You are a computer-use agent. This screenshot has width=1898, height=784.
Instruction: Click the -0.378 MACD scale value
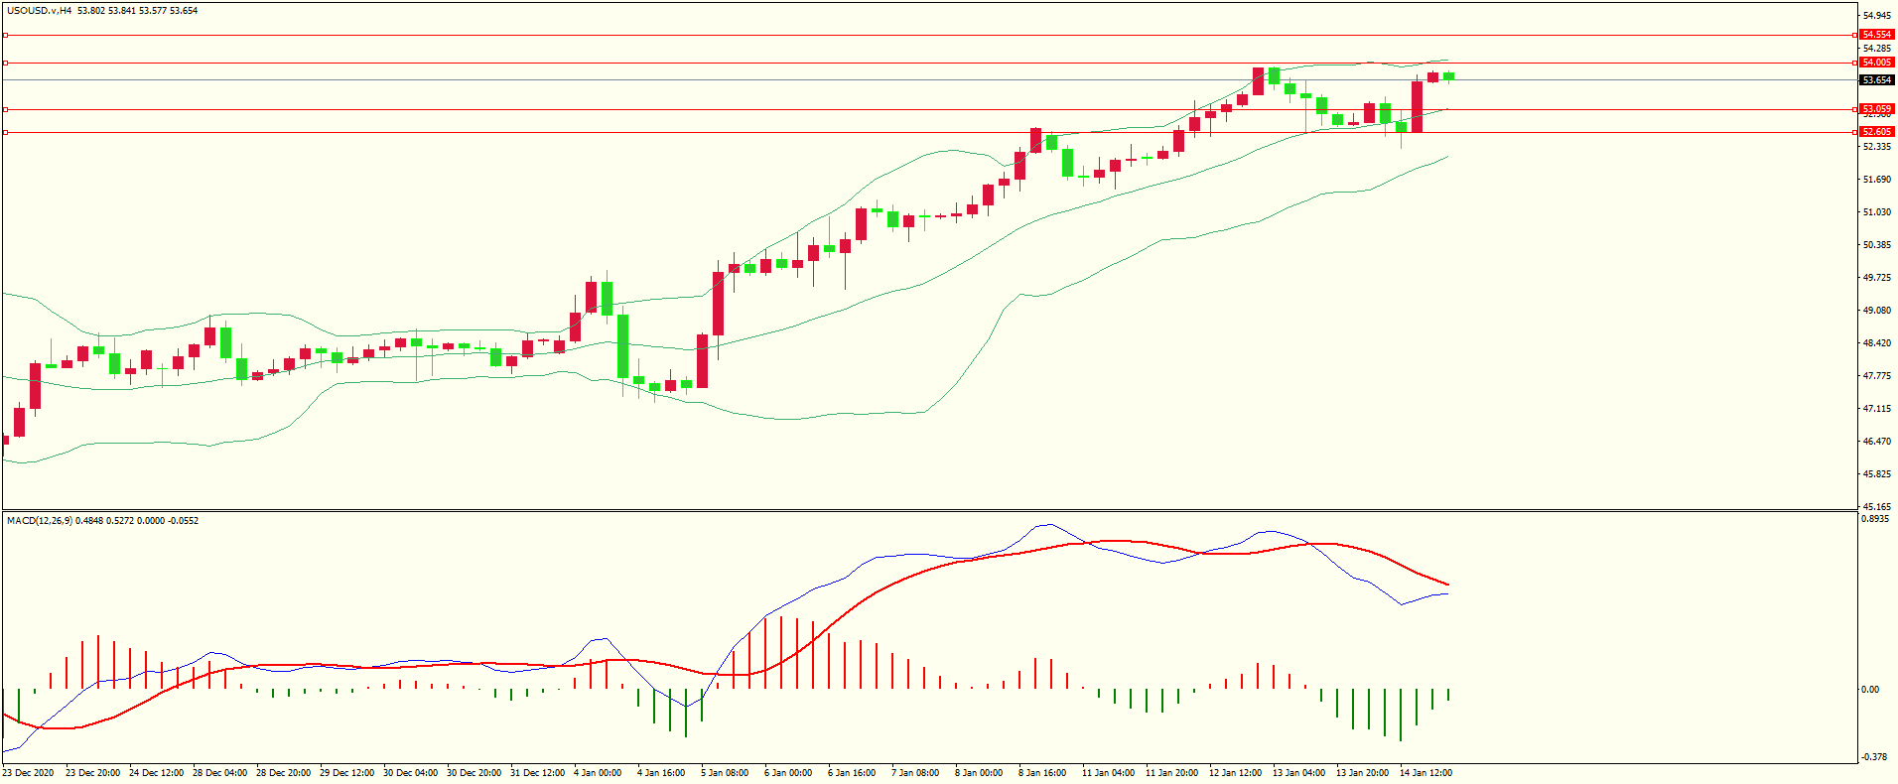1874,757
